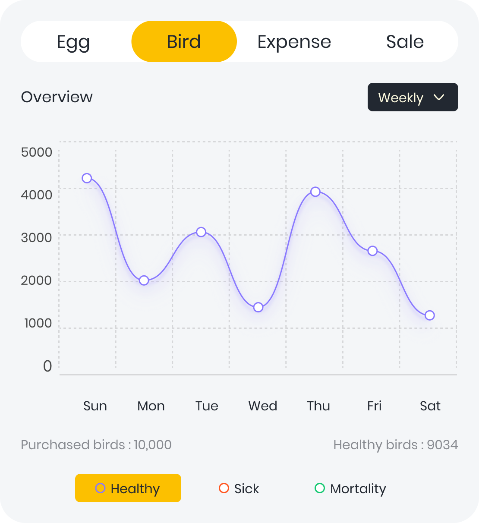This screenshot has width=479, height=523.
Task: Select the Thursday peak data point
Action: pos(315,192)
